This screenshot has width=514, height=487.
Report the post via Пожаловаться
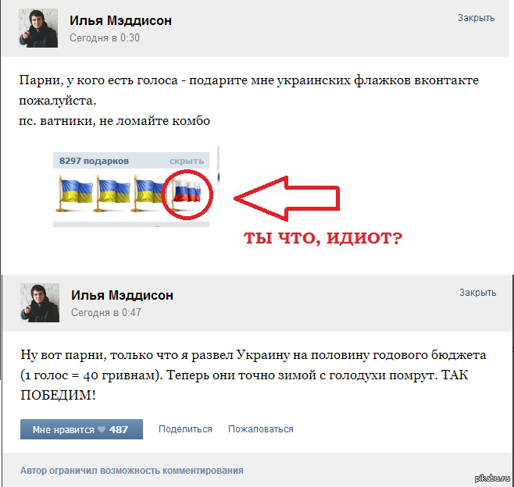(x=261, y=429)
